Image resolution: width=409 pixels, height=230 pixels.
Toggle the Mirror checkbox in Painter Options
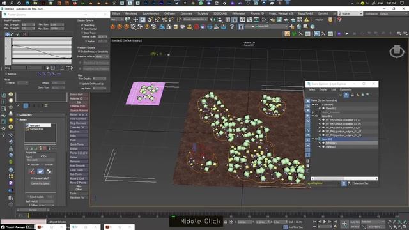point(7,83)
